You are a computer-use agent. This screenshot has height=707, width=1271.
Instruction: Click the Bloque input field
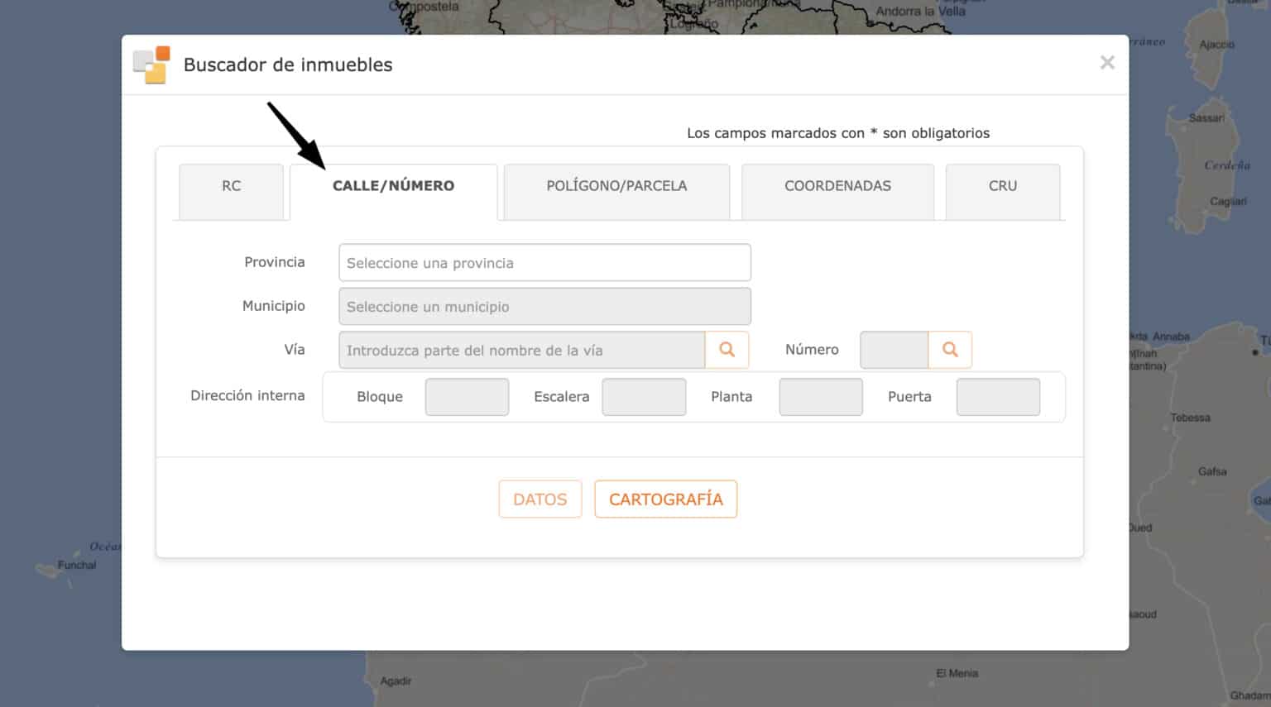pyautogui.click(x=467, y=397)
